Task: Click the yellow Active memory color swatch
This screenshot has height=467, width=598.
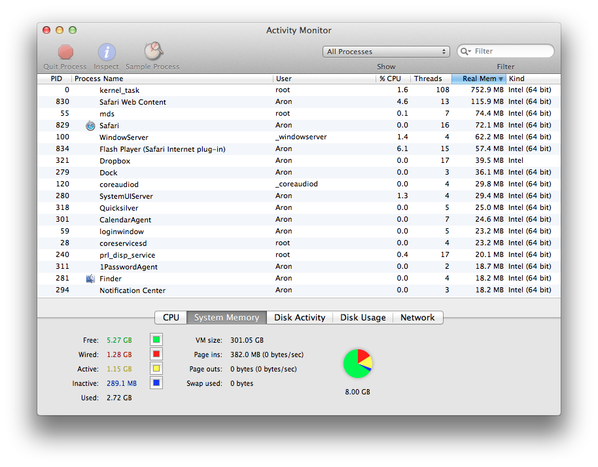Action: 156,368
